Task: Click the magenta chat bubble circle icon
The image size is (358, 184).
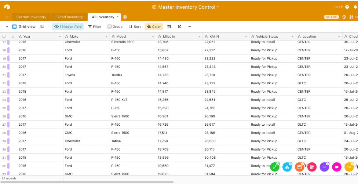Action: click(x=336, y=167)
